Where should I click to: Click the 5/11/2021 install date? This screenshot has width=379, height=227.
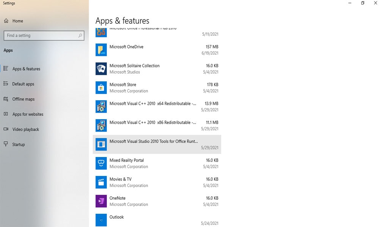pos(210,34)
